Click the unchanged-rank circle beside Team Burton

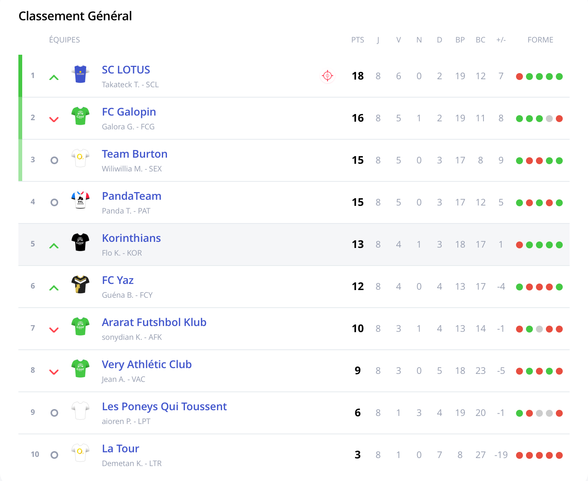click(54, 160)
